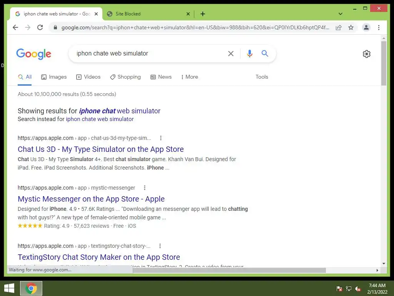
Task: Open Google quick settings gear
Action: pyautogui.click(x=367, y=54)
